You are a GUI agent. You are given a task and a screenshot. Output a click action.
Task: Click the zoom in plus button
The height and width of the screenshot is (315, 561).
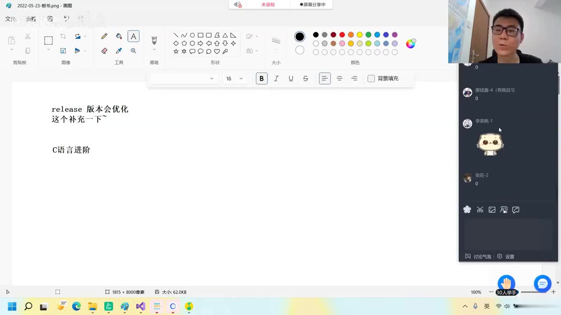pyautogui.click(x=554, y=292)
